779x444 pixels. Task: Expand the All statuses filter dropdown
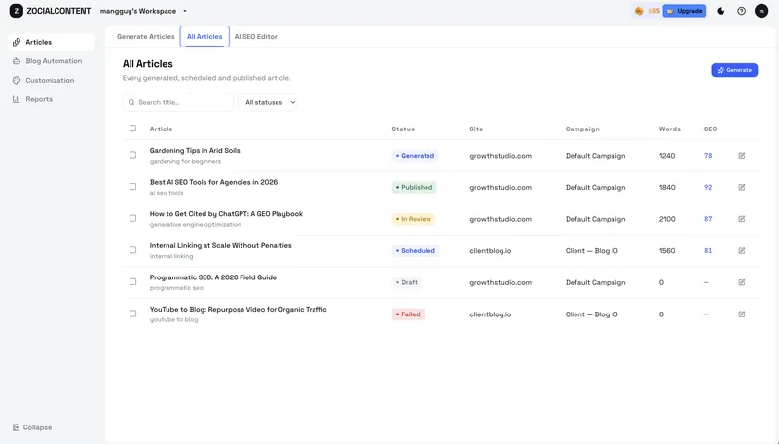[268, 102]
